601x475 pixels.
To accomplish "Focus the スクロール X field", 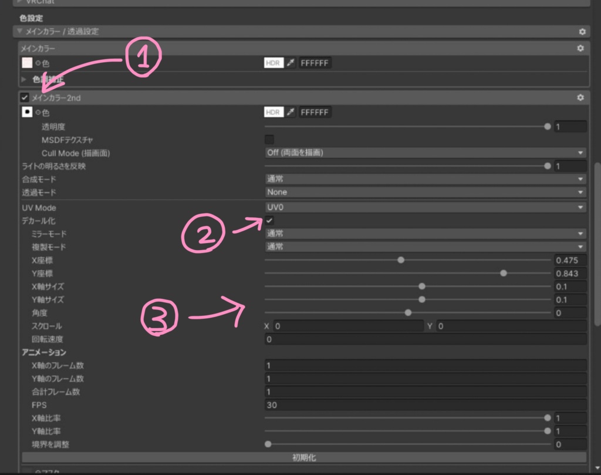I will coord(348,326).
